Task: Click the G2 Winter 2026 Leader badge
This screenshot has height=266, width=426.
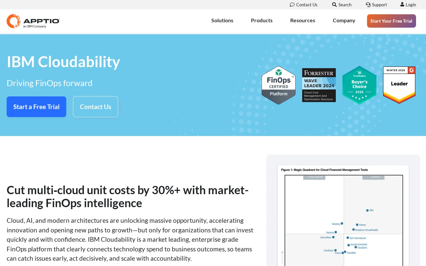Action: pos(399,85)
